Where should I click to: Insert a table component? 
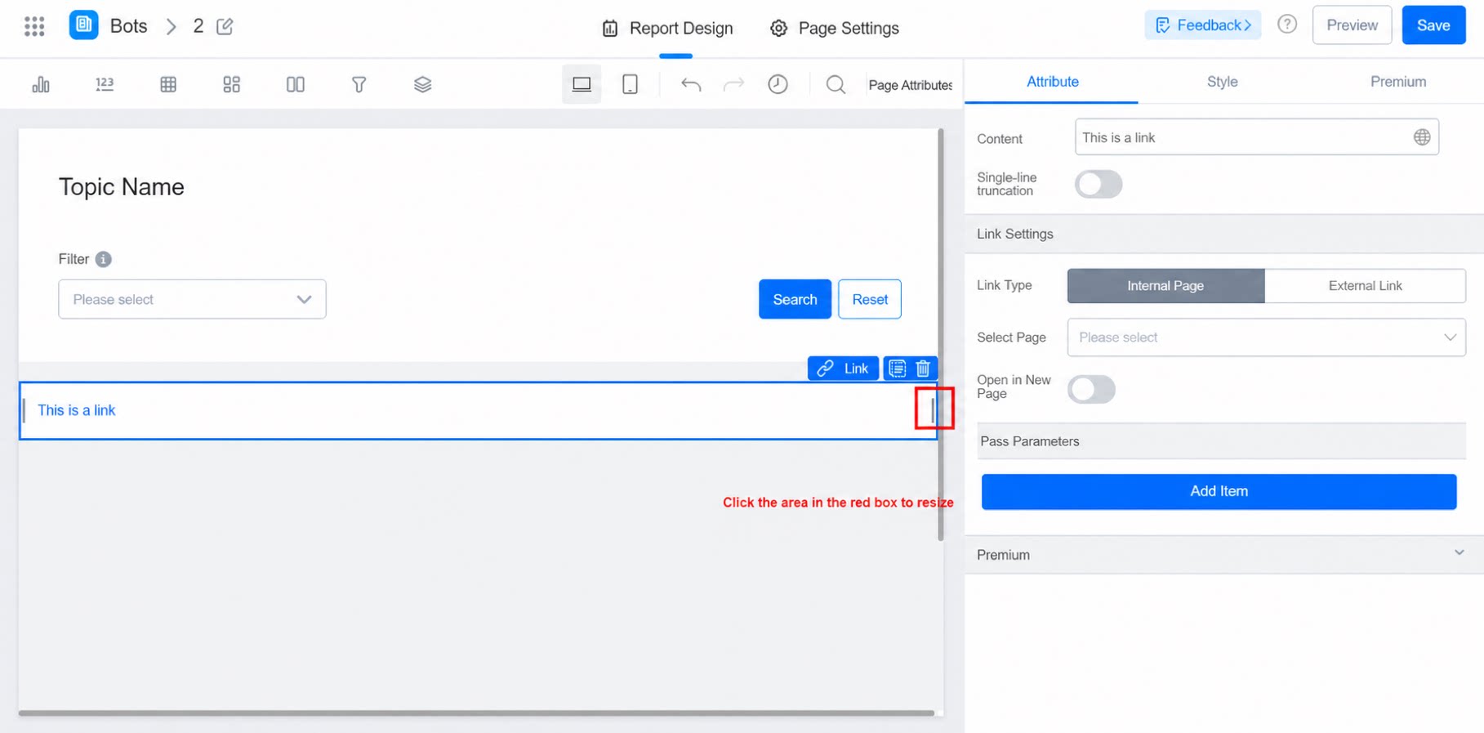[x=168, y=84]
